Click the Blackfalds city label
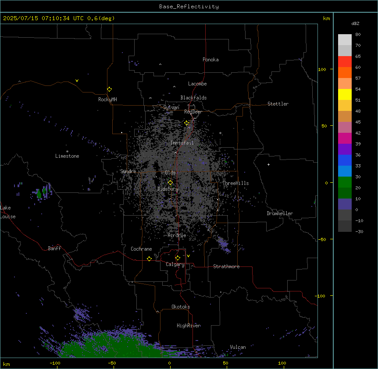378x369 pixels. (193, 98)
